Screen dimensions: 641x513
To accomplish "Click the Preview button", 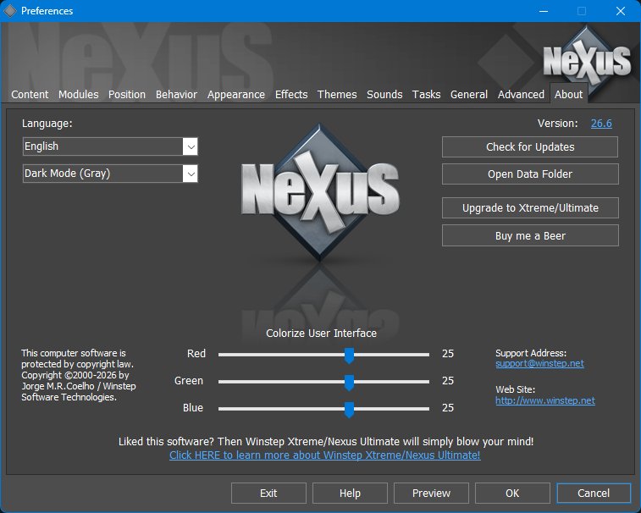I will [431, 493].
